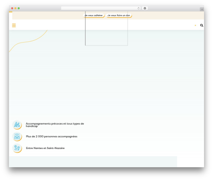Screen dimensions: 213x180
Task: Click the download icon beside address bar
Action: point(145,8)
